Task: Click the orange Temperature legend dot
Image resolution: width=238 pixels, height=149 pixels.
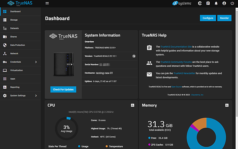Action: pos(107,146)
